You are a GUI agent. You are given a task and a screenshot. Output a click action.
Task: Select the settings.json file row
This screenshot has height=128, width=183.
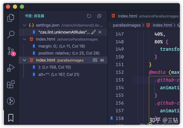pyautogui.click(x=63, y=25)
